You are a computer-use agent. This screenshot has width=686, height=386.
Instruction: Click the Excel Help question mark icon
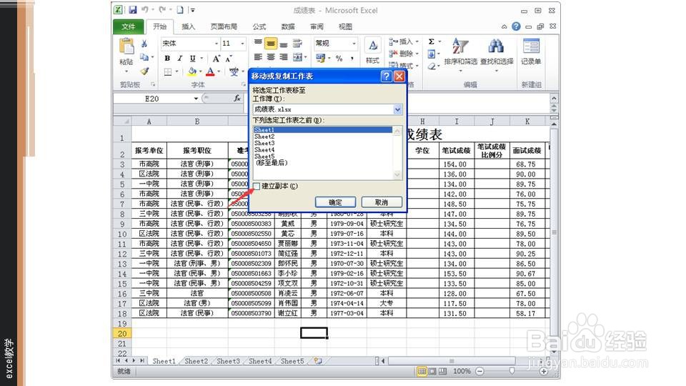click(x=516, y=26)
